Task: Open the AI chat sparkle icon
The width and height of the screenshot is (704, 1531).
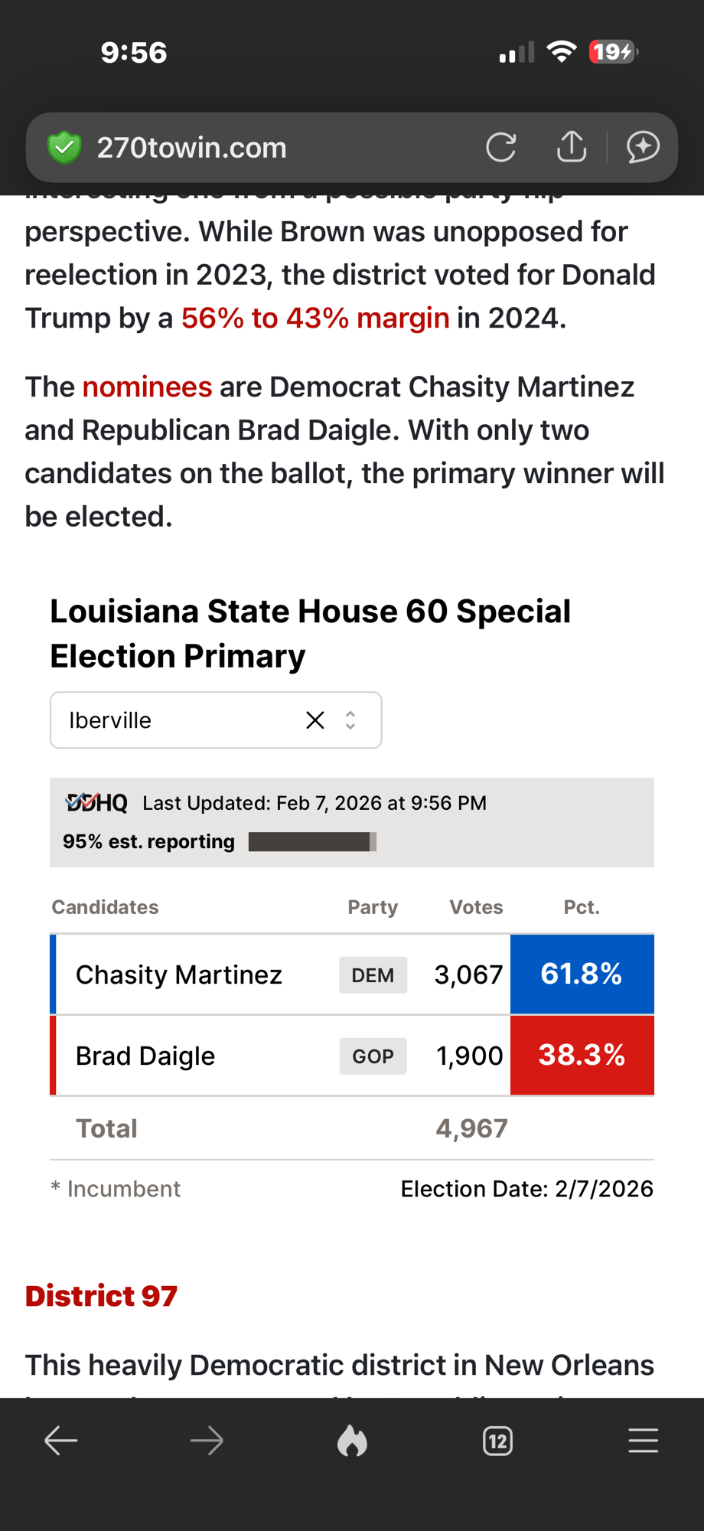Action: click(x=643, y=148)
